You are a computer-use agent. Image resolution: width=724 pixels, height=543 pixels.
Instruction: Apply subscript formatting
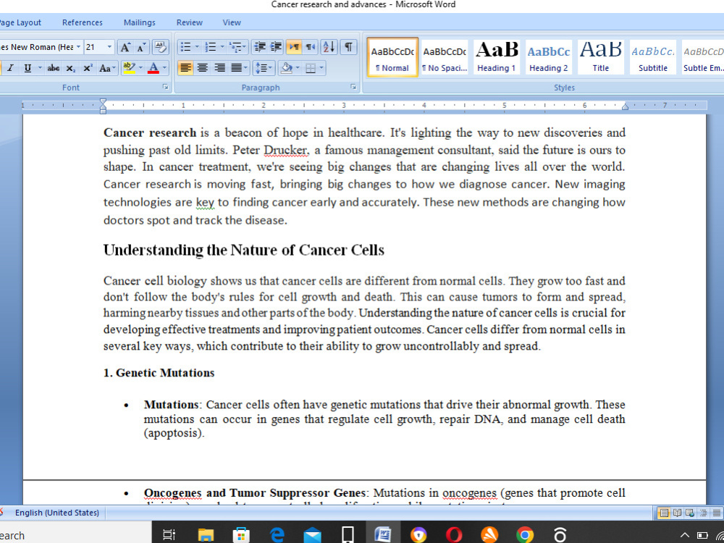point(70,68)
